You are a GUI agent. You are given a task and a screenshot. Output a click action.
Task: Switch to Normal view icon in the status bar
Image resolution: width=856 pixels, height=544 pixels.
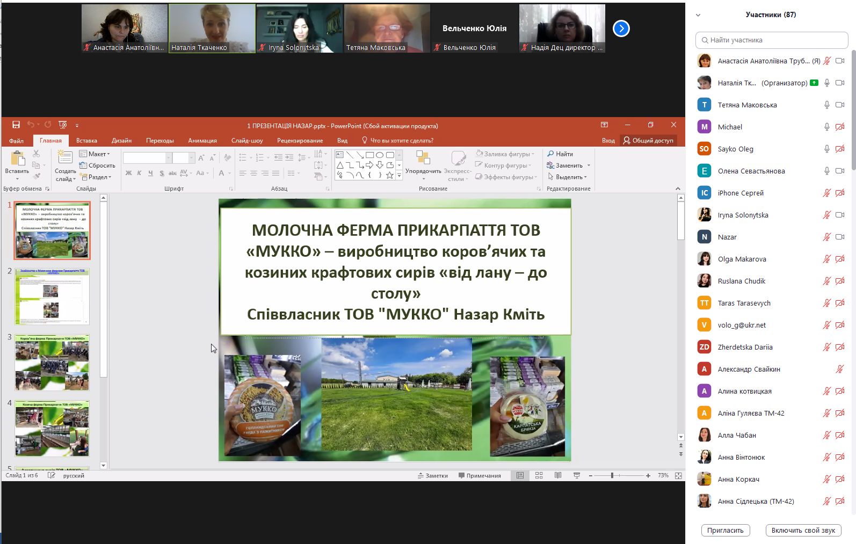coord(520,475)
